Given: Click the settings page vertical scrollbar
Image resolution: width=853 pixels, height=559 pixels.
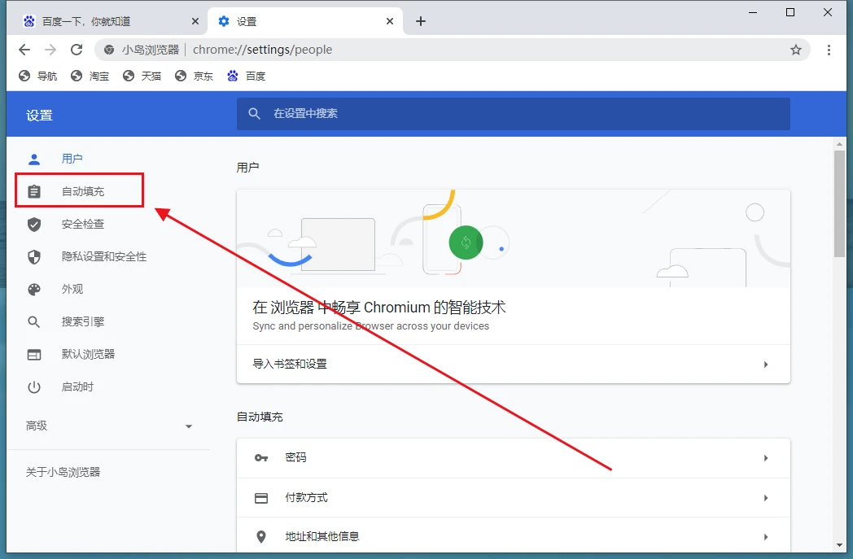Looking at the screenshot, I should click(x=839, y=203).
